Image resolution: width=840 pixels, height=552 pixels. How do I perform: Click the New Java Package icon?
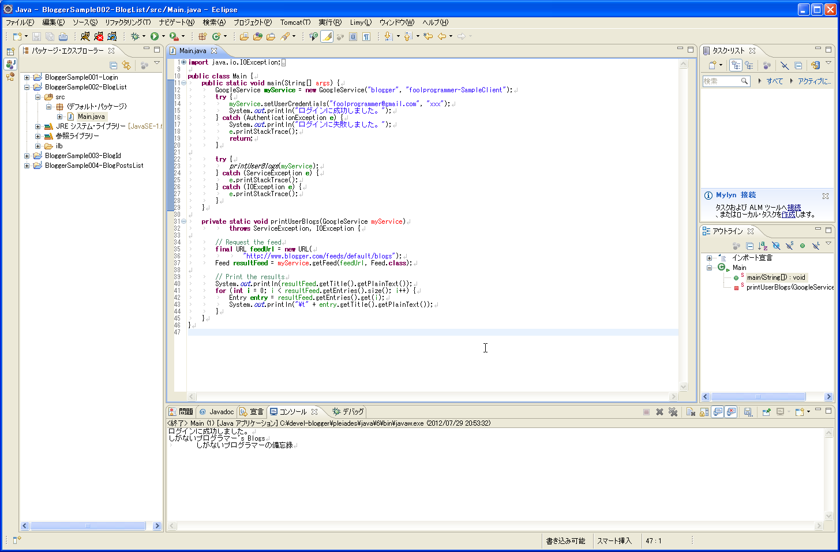[202, 36]
